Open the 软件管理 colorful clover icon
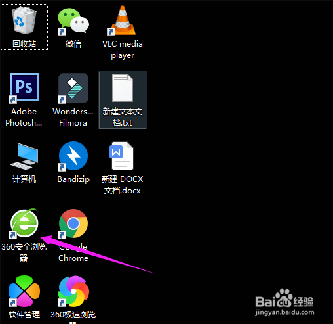This screenshot has width=333, height=324. [24, 291]
